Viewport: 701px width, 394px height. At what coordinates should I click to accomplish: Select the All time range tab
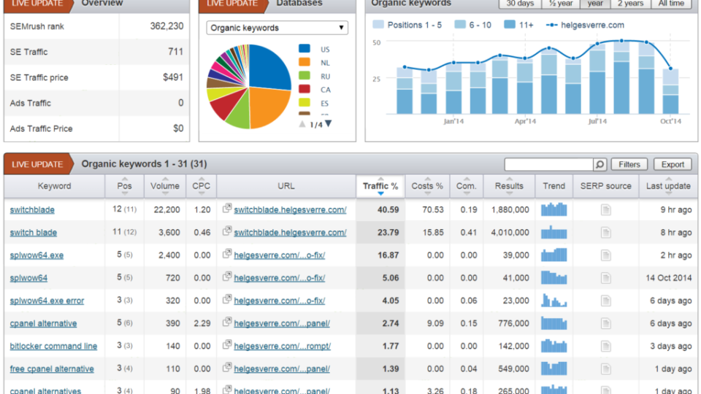(672, 4)
